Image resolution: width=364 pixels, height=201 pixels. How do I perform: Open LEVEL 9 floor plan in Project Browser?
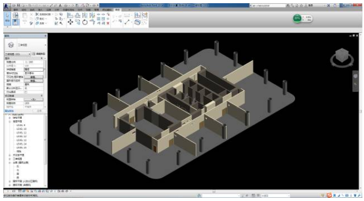point(21,125)
